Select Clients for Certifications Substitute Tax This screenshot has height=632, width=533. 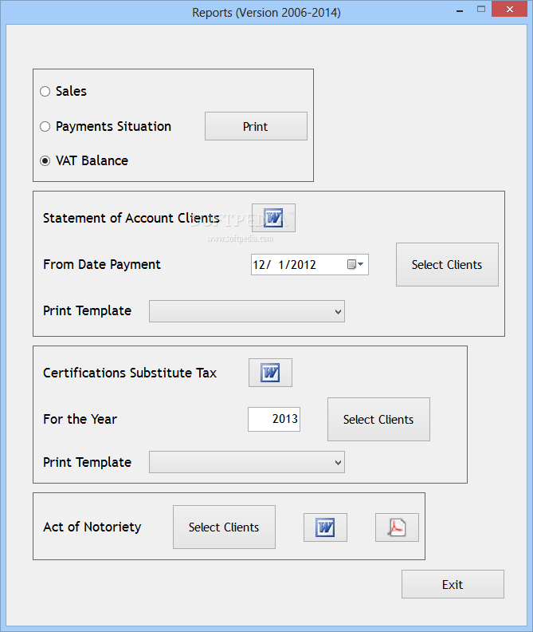378,419
